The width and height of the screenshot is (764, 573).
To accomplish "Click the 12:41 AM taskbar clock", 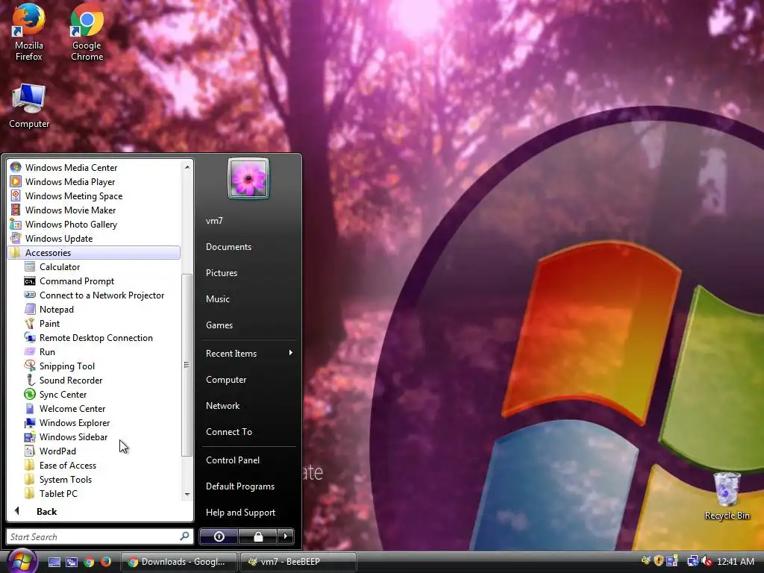I will point(736,562).
